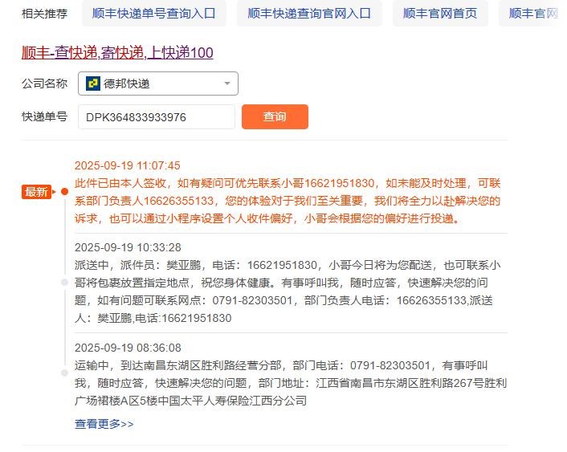Open the 顺丰快递单号查询入口 recommendation
This screenshot has height=452, width=567.
pos(154,14)
